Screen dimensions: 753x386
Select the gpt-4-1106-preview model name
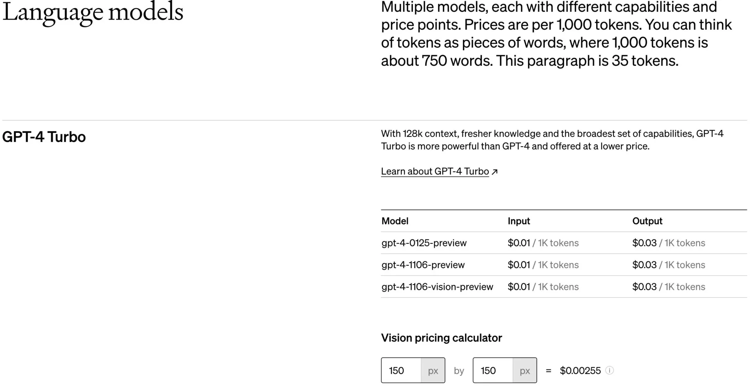(423, 265)
